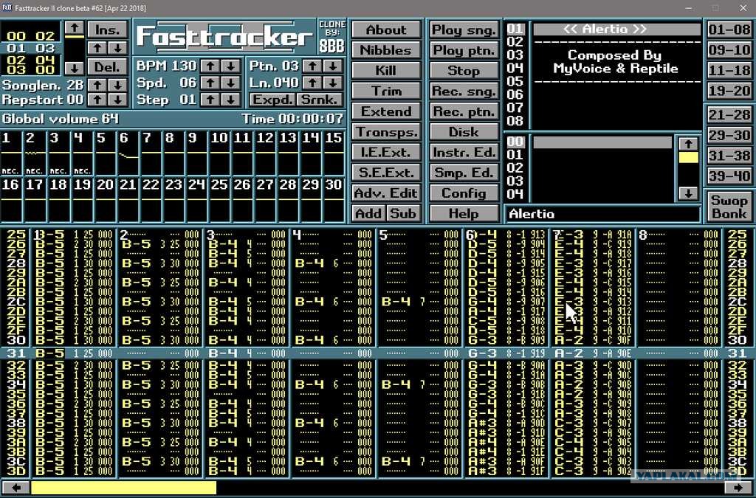Decrease pattern Ln. with down arrow
Image resolution: width=756 pixels, height=498 pixels.
(x=333, y=83)
